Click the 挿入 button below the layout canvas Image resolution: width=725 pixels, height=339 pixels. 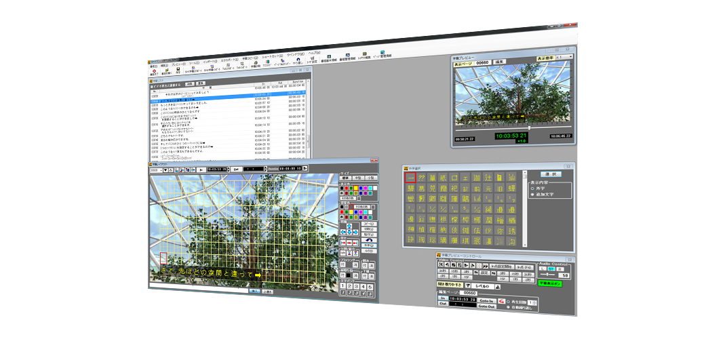point(254,291)
